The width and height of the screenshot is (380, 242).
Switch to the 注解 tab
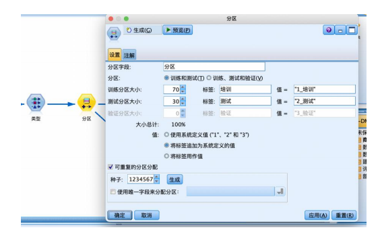(129, 55)
